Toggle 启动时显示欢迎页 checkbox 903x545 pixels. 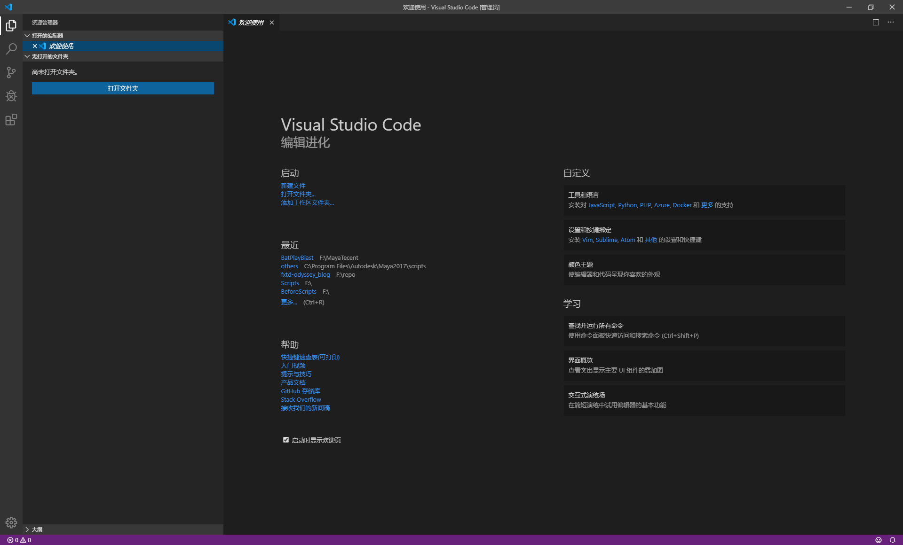(286, 440)
